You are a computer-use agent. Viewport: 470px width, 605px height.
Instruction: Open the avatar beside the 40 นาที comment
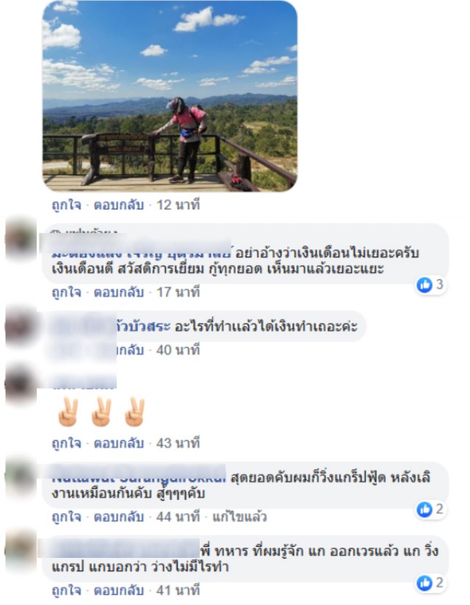click(x=21, y=326)
